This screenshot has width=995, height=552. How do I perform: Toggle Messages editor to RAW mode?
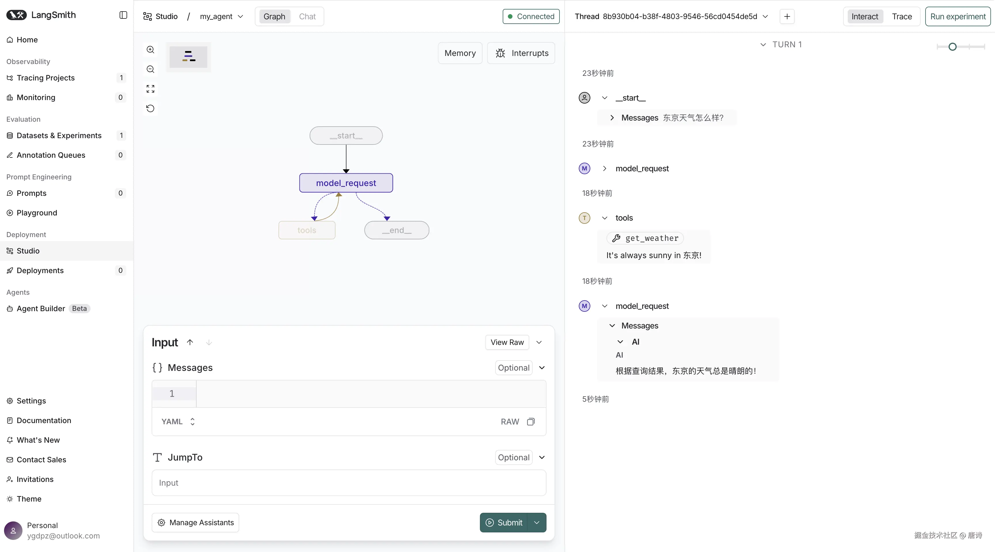coord(510,422)
